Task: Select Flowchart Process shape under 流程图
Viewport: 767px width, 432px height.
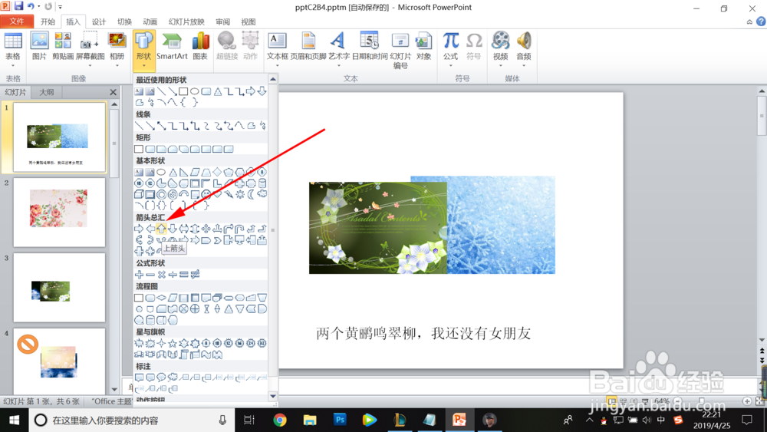Action: click(x=139, y=298)
